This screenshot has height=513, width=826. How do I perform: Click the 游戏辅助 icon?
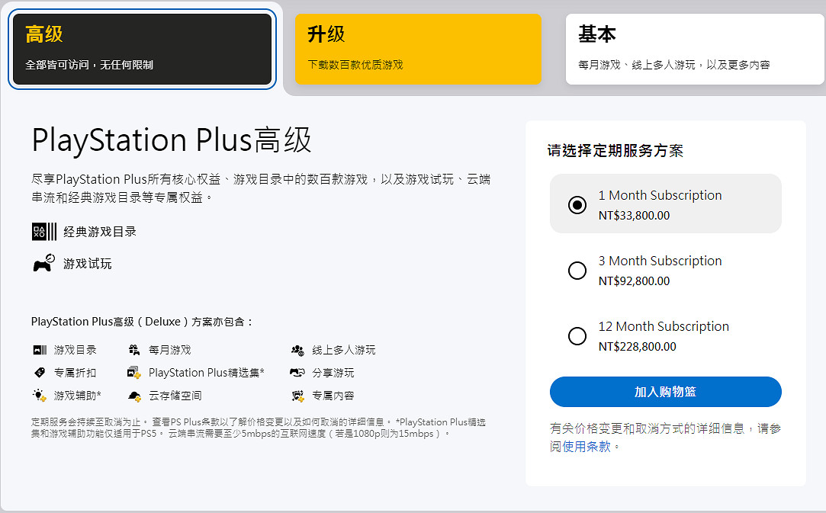coord(37,395)
